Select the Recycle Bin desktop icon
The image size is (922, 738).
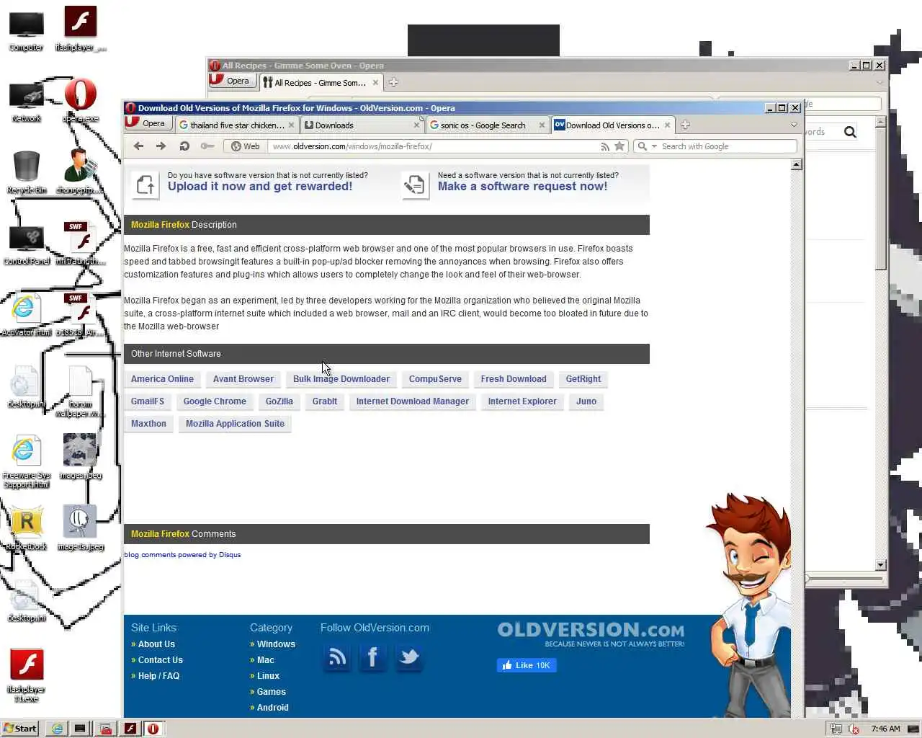[27, 172]
